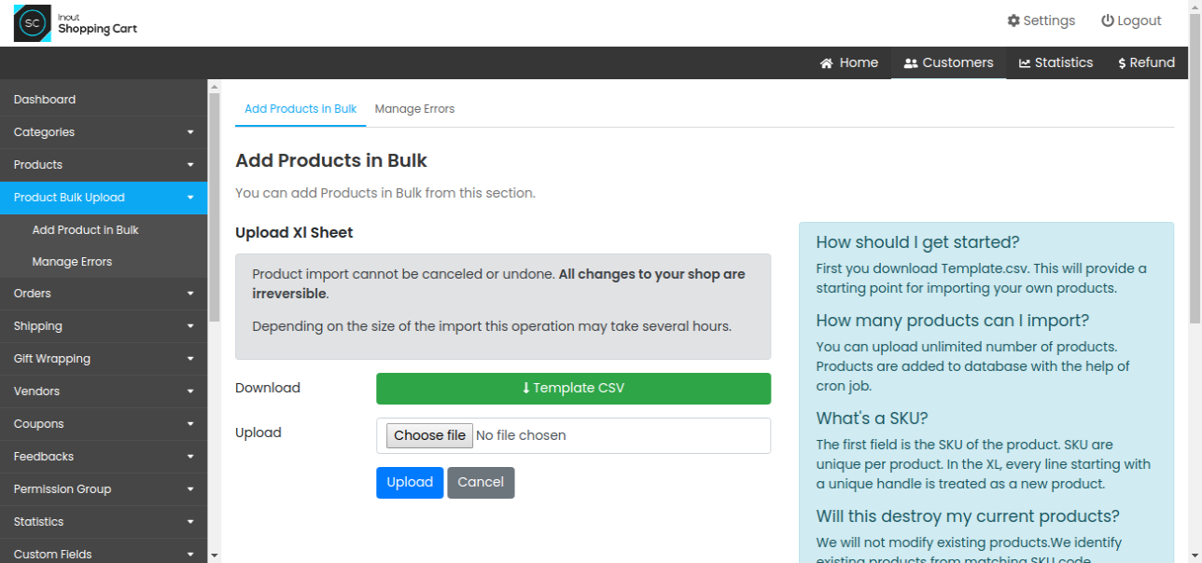Click the Settings gear icon
This screenshot has height=563, width=1202.
click(1013, 21)
